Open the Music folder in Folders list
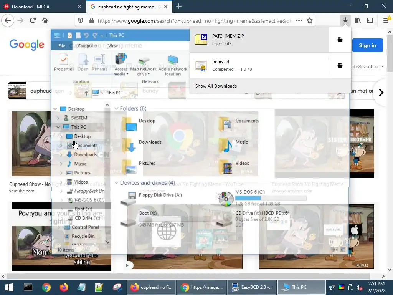Viewport: 393px width, 295px height. [x=233, y=145]
